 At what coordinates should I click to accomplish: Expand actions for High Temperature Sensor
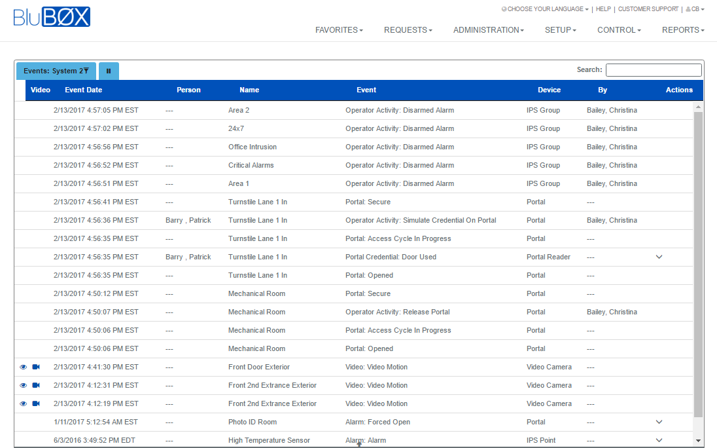pos(659,440)
